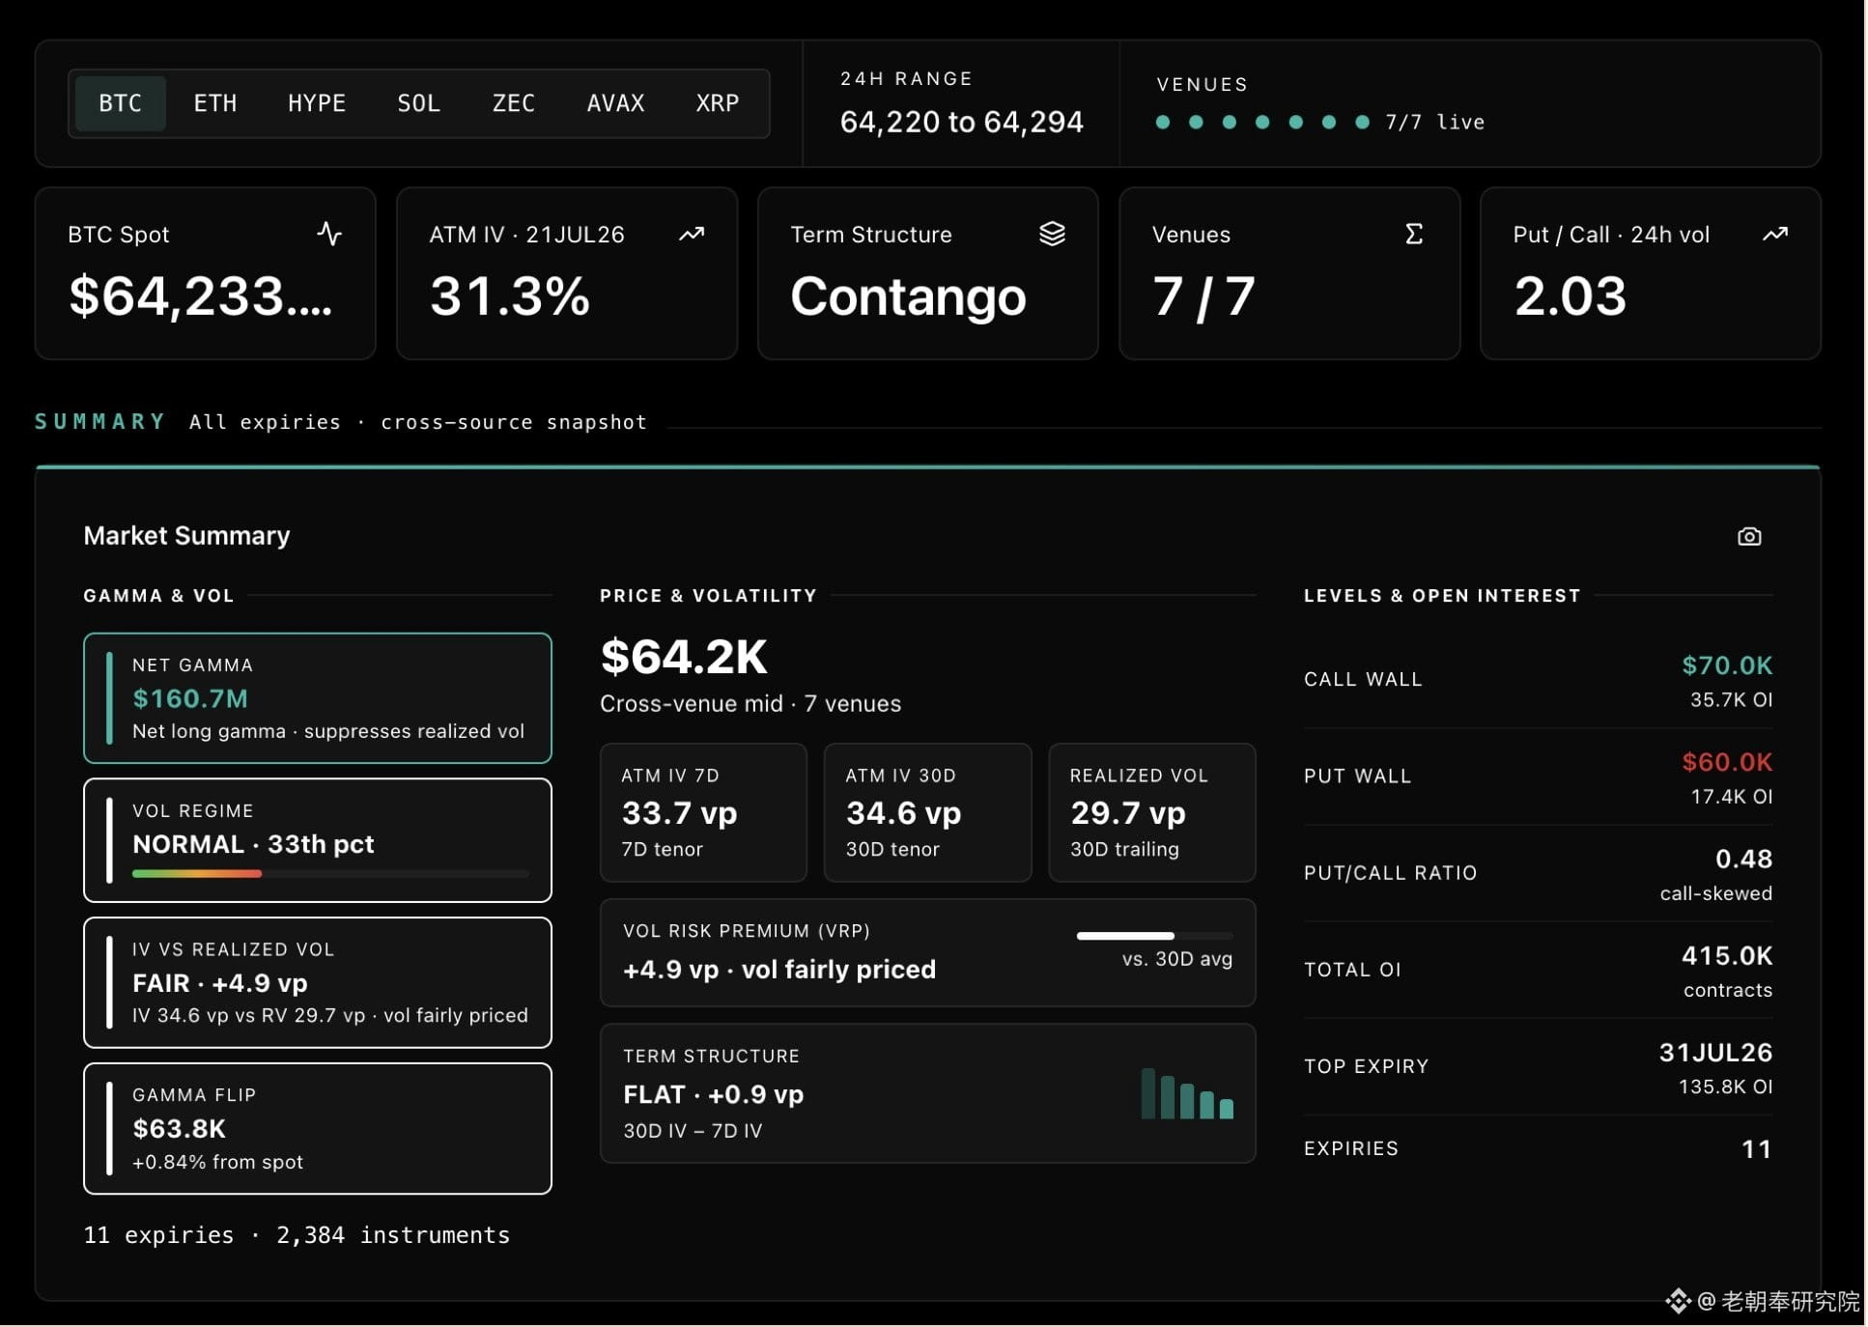Open the HYPE asset tab

pos(317,103)
